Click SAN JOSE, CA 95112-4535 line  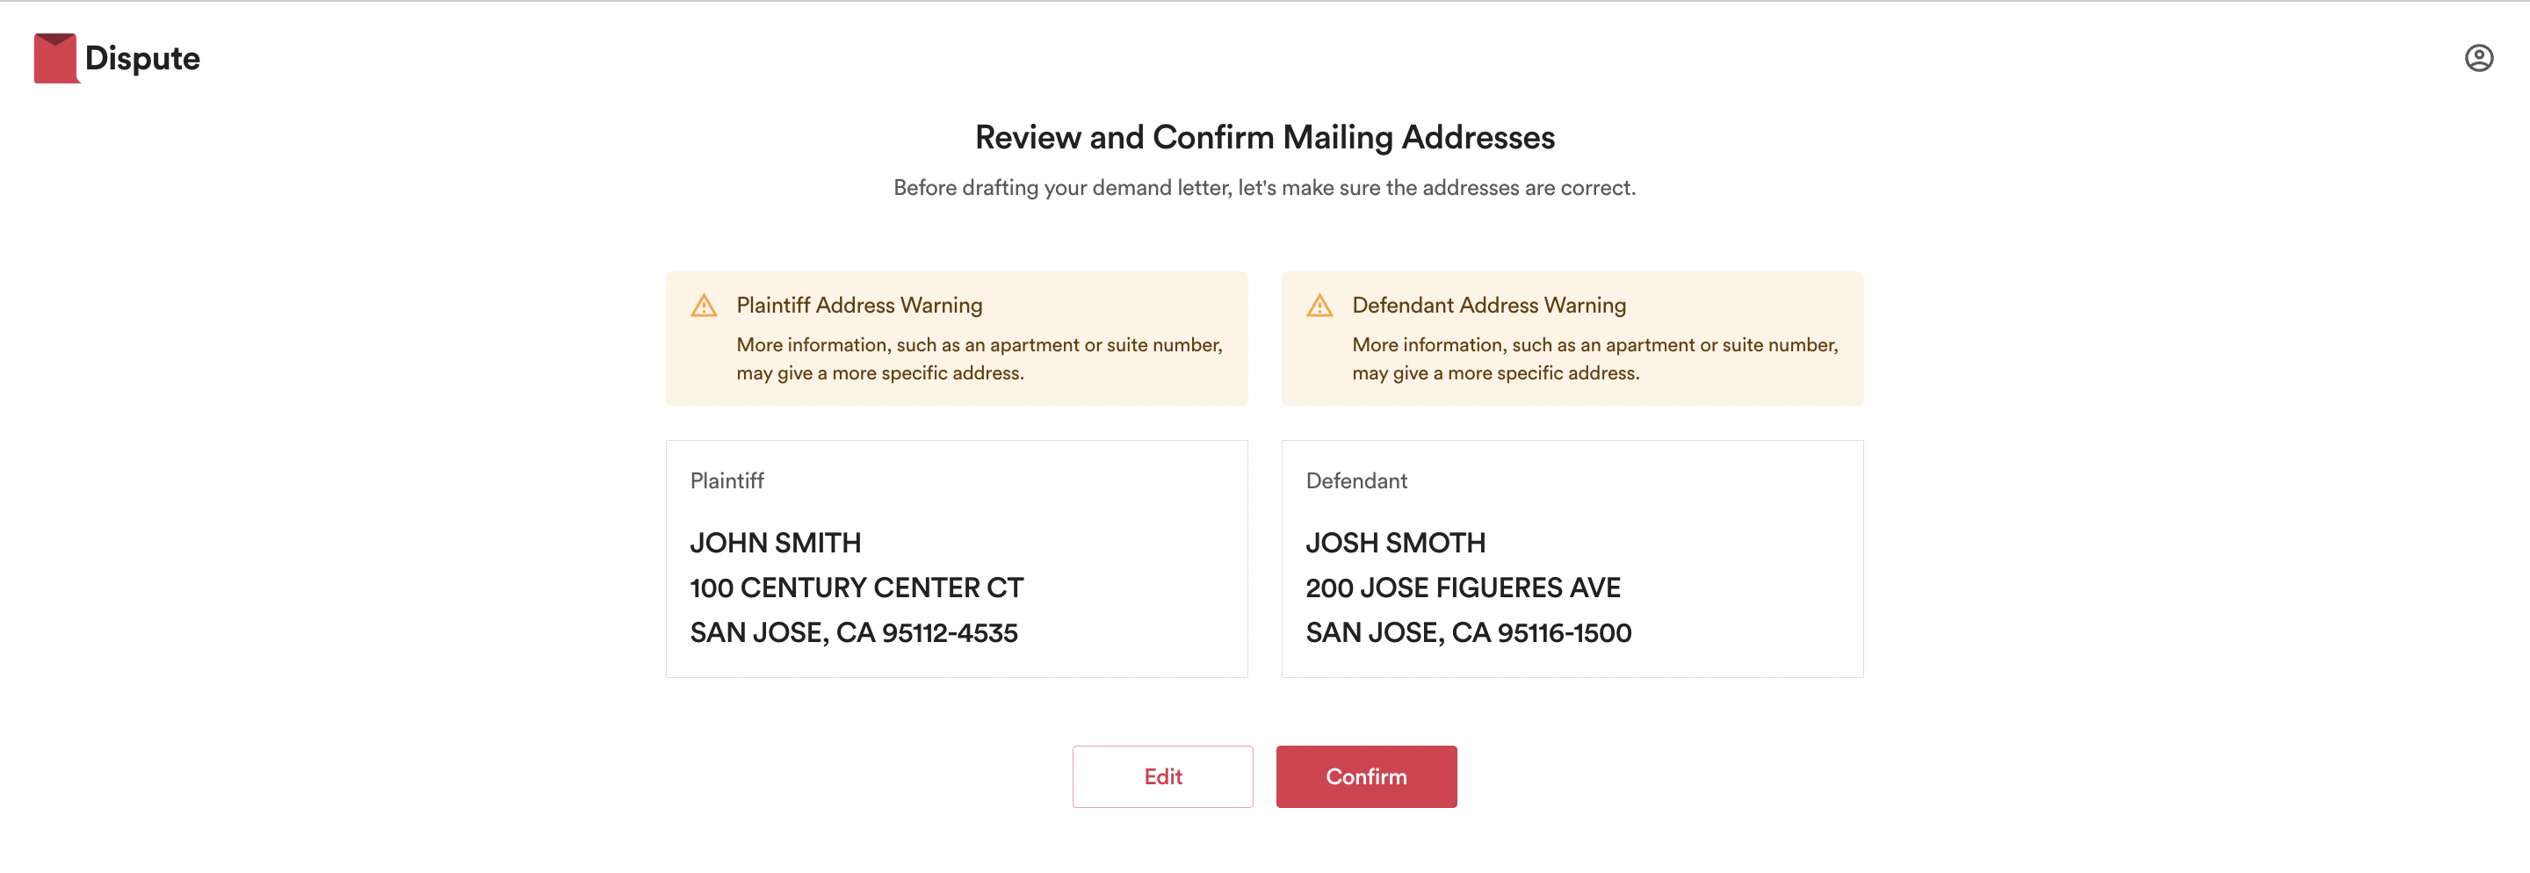pyautogui.click(x=854, y=632)
